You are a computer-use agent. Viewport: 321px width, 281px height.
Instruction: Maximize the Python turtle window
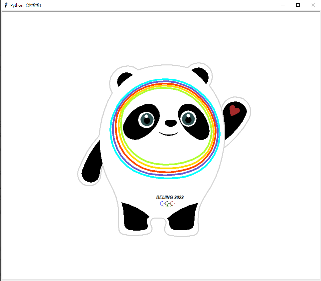(298, 5)
